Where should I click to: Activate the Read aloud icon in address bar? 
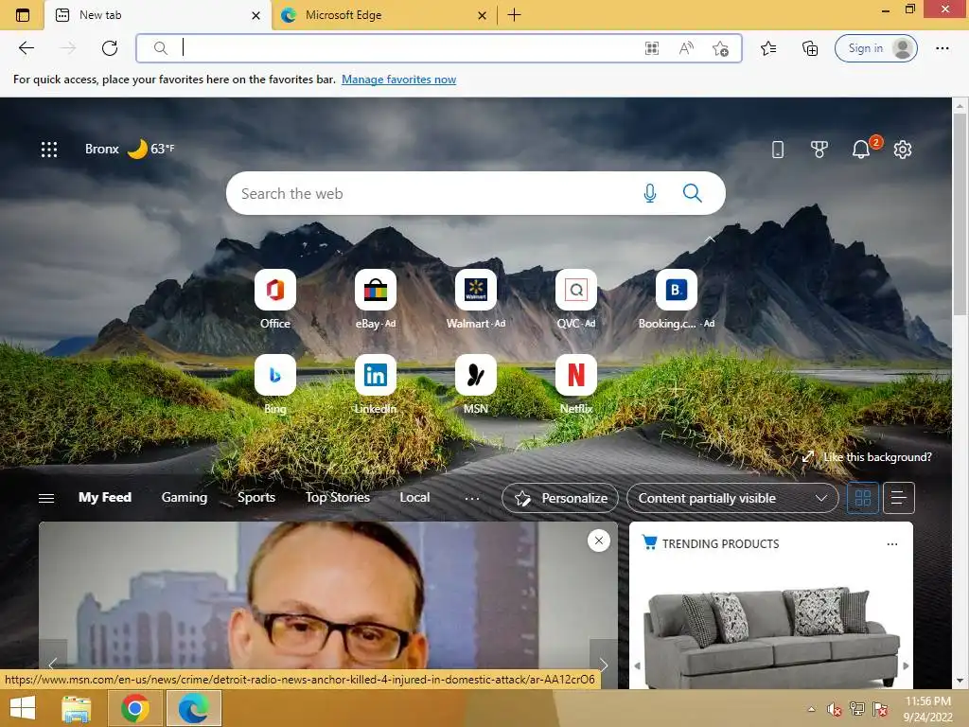(686, 48)
